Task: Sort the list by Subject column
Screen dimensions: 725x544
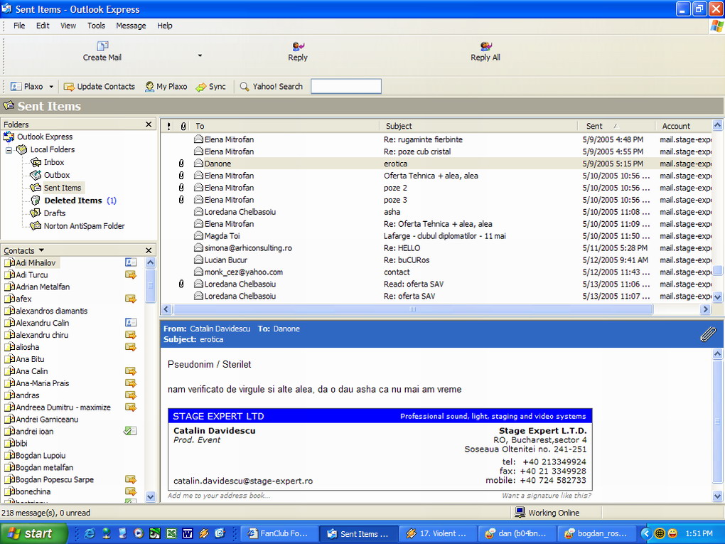Action: (x=478, y=126)
